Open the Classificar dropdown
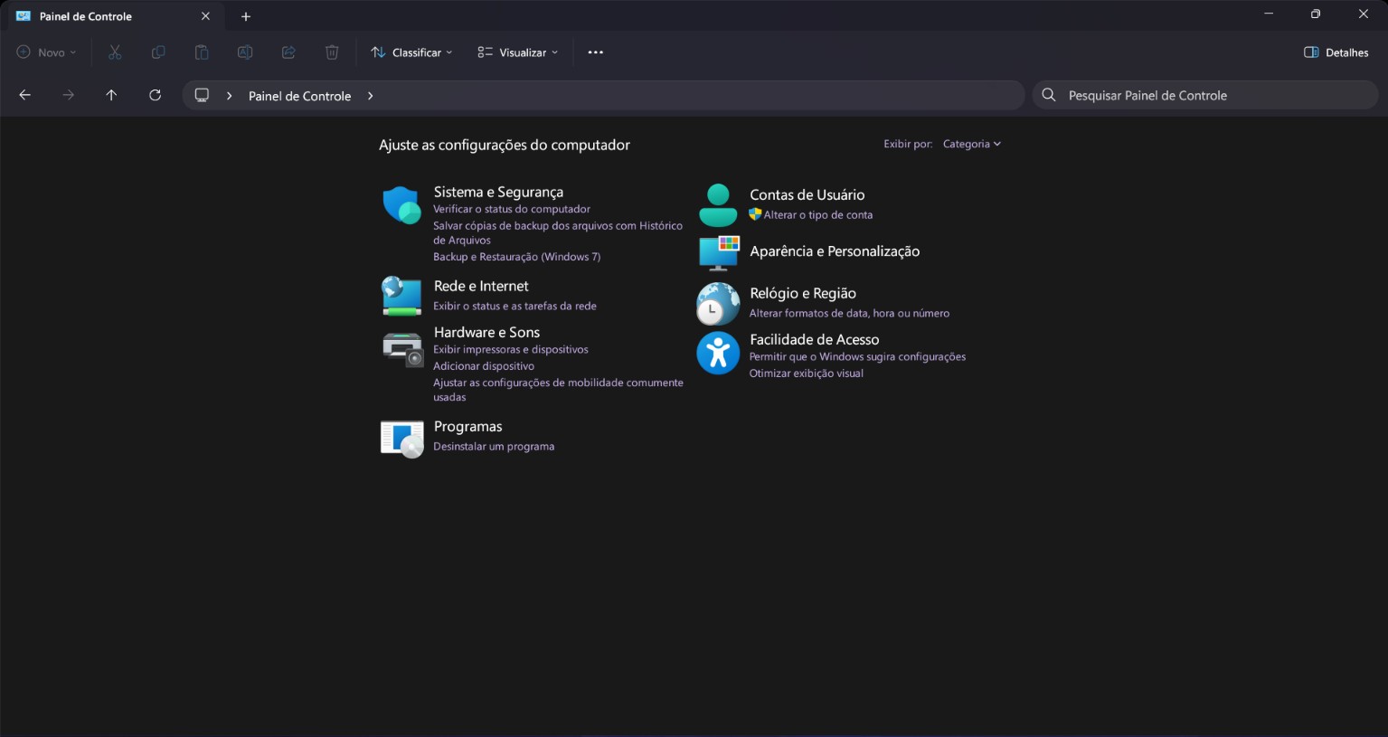1388x737 pixels. coord(411,52)
